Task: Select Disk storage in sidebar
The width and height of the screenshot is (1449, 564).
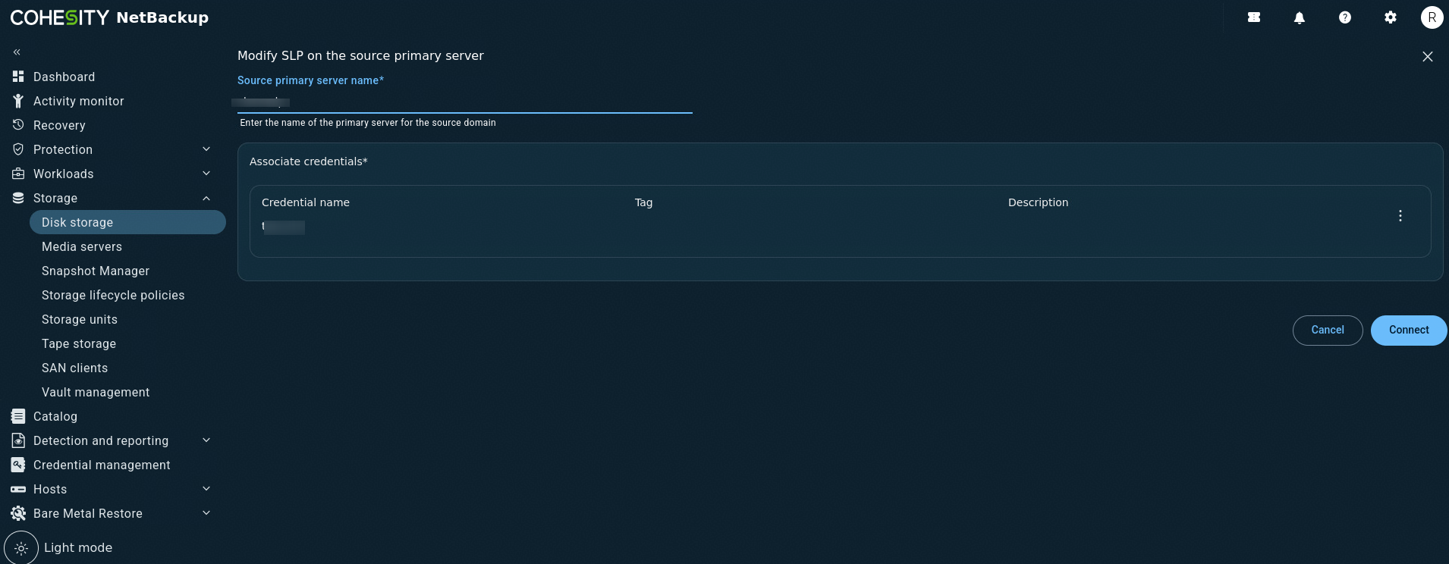Action: [x=127, y=222]
